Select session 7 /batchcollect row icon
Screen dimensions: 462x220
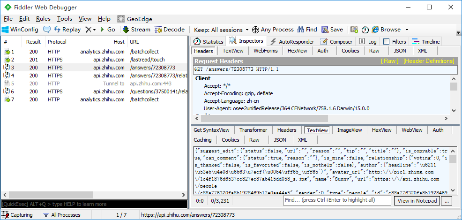7,99
